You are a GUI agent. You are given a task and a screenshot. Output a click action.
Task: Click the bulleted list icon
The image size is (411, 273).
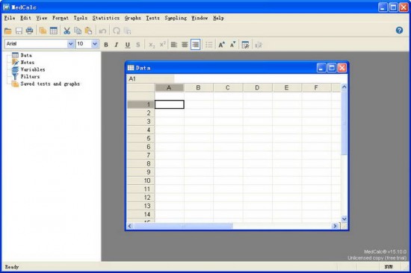tap(209, 45)
